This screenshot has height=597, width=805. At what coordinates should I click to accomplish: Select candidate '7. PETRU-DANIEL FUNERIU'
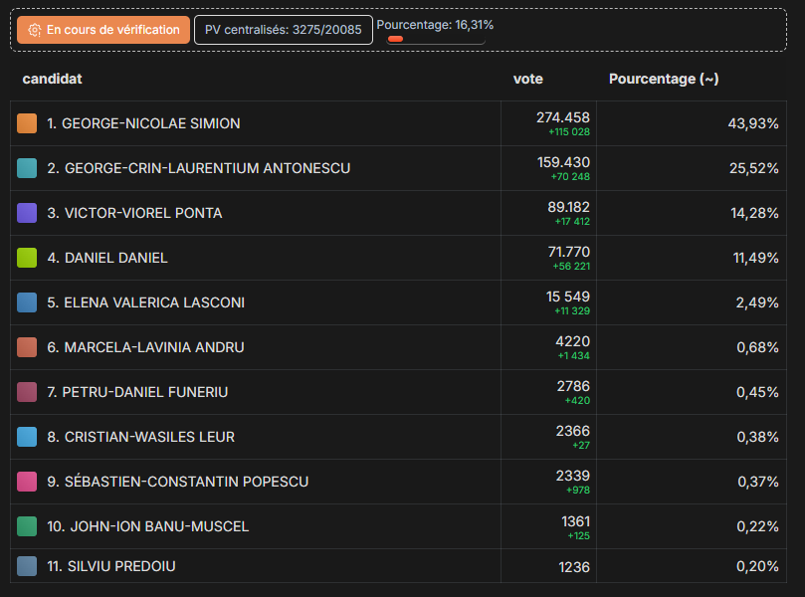[x=137, y=392]
